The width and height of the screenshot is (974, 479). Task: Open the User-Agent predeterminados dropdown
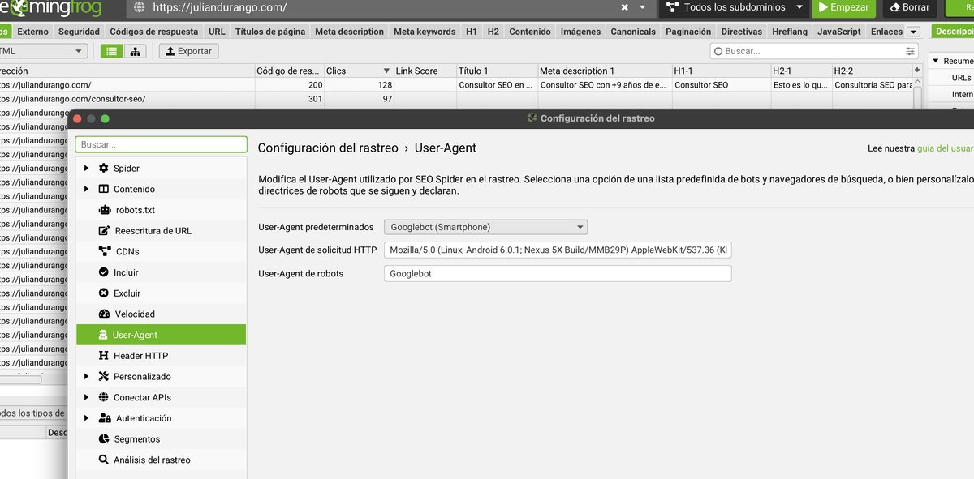484,227
